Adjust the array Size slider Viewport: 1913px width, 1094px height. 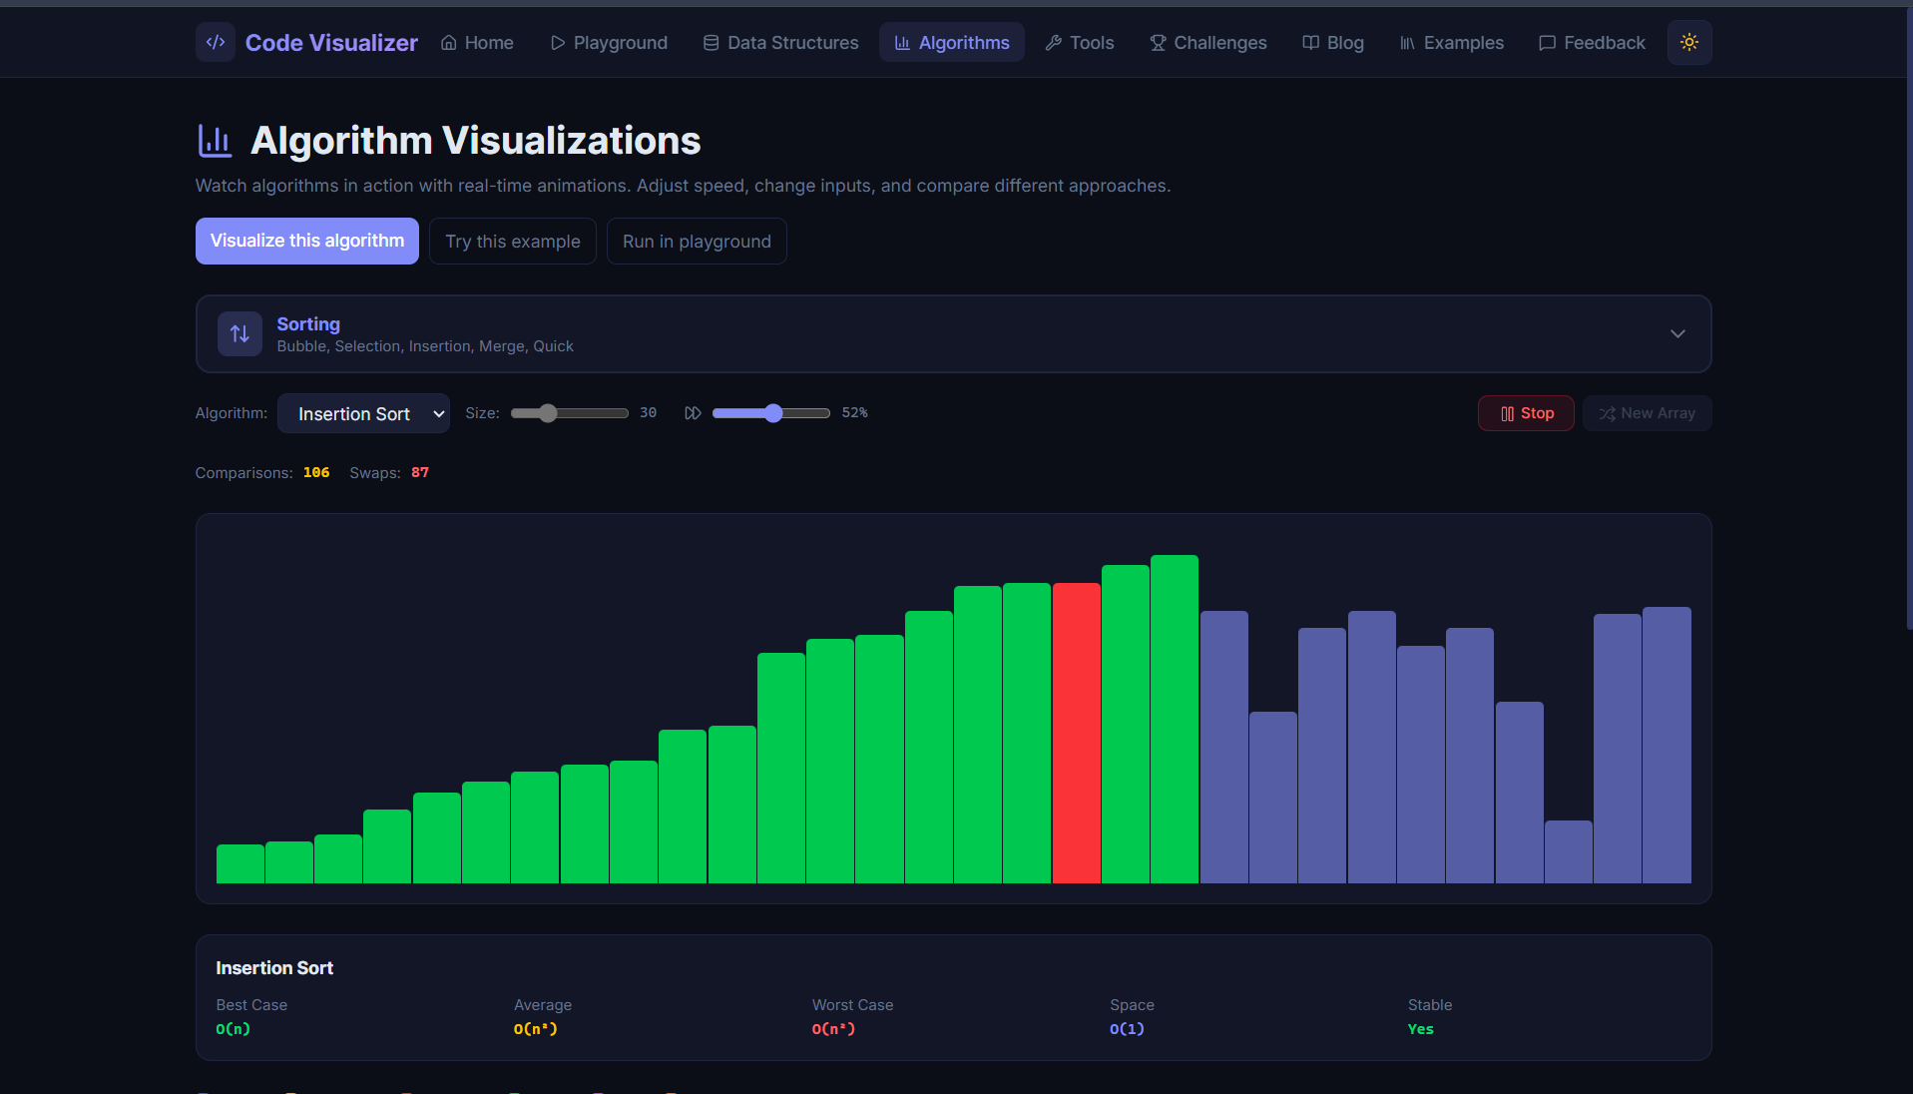click(x=570, y=413)
